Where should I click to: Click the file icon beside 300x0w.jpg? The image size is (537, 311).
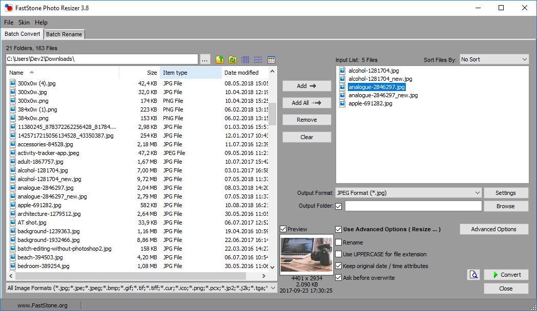pyautogui.click(x=13, y=92)
